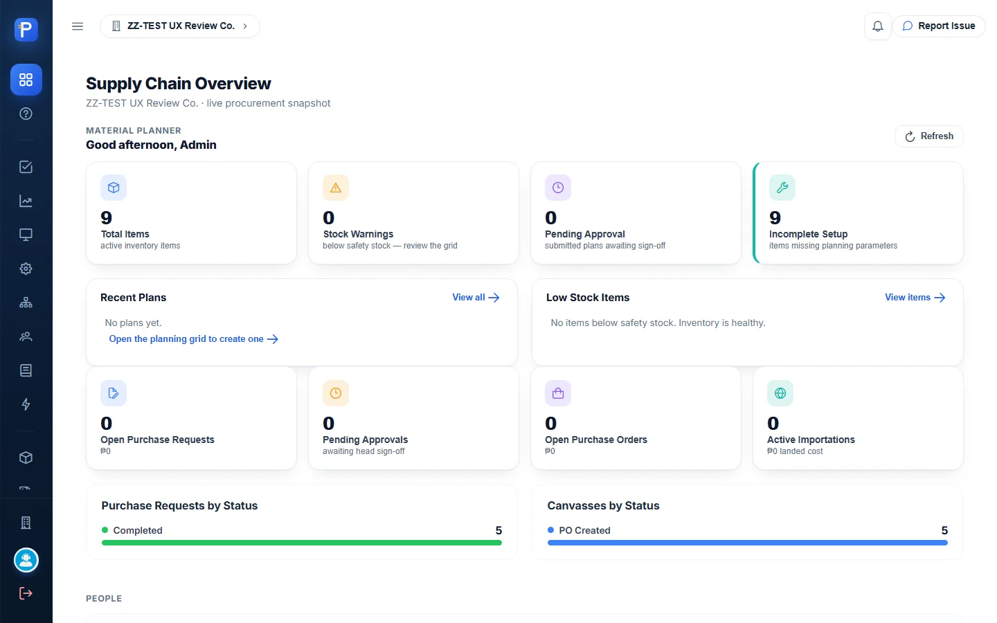Click the logout icon in sidebar
The image size is (997, 623).
point(26,593)
